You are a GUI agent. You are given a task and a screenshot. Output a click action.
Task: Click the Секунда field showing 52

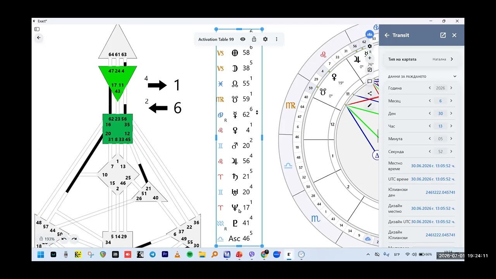tap(440, 152)
